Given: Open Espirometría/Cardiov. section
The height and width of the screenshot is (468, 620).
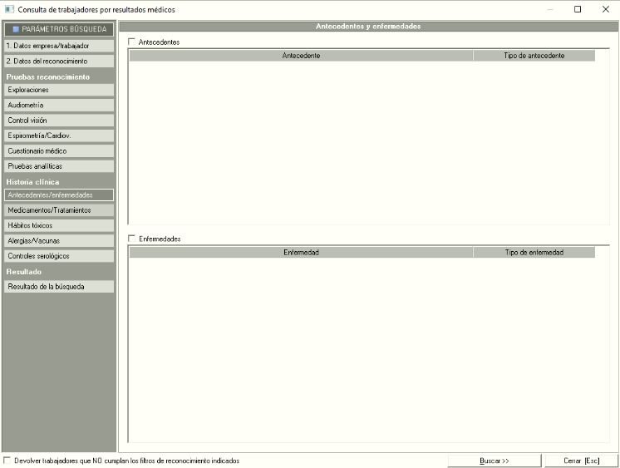Looking at the screenshot, I should coord(58,135).
